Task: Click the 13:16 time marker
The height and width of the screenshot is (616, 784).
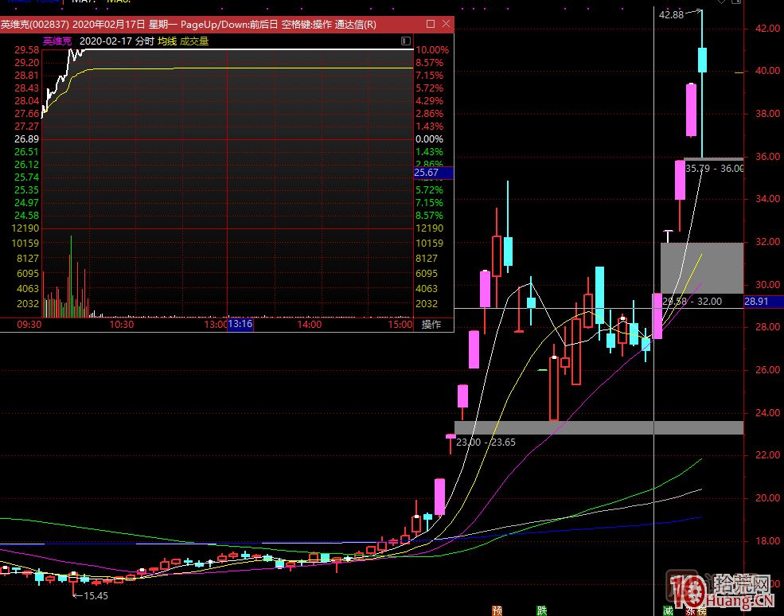Action: point(240,325)
